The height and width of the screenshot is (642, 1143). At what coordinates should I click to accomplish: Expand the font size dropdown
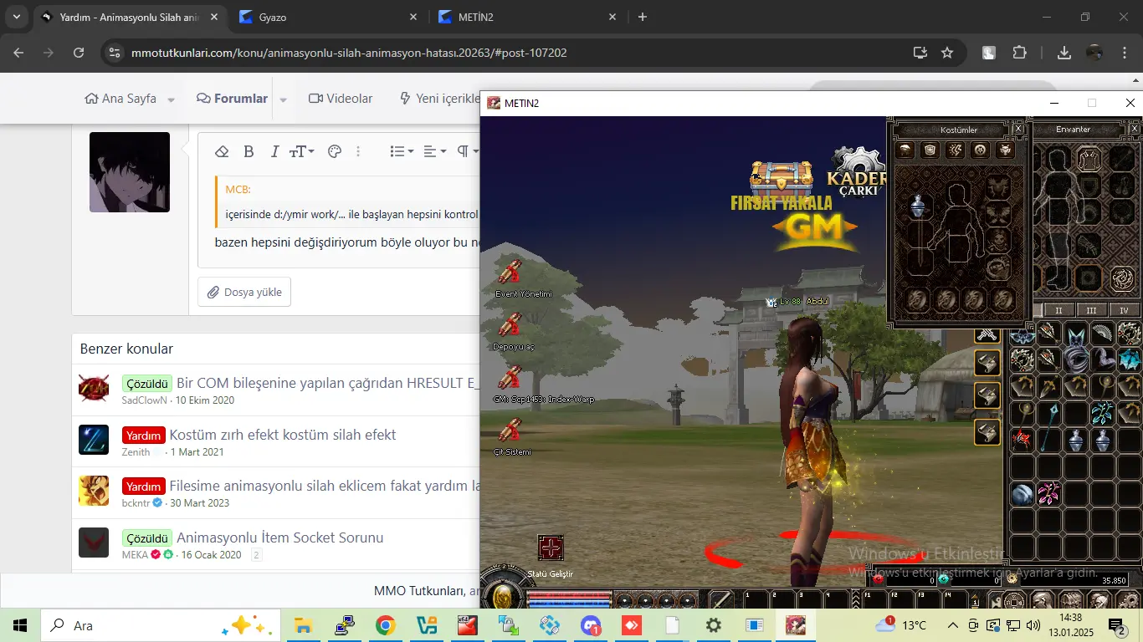point(301,151)
